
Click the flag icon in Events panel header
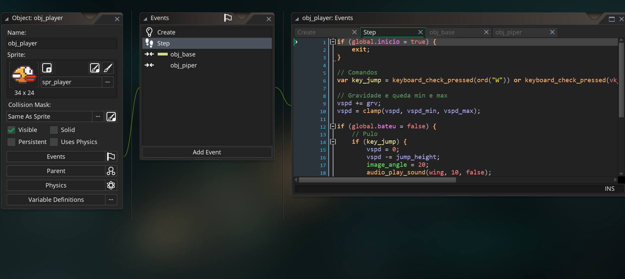point(228,18)
